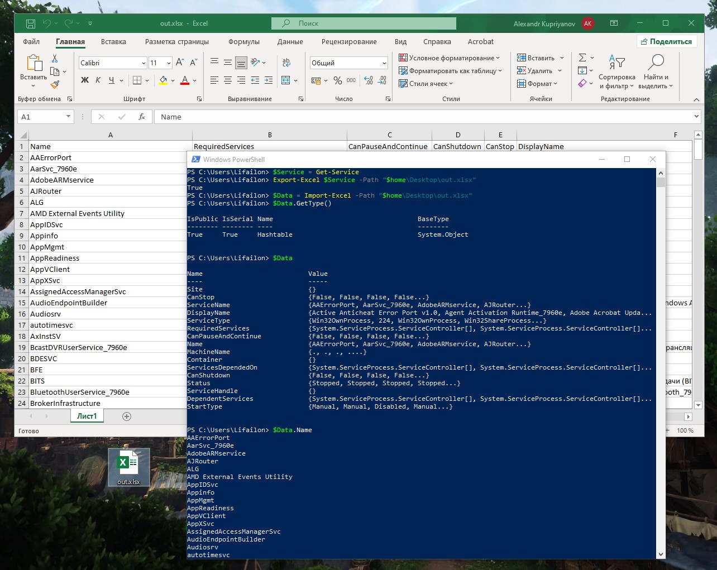This screenshot has height=570, width=717.
Task: Switch to the Рецензирование tab
Action: (x=349, y=41)
